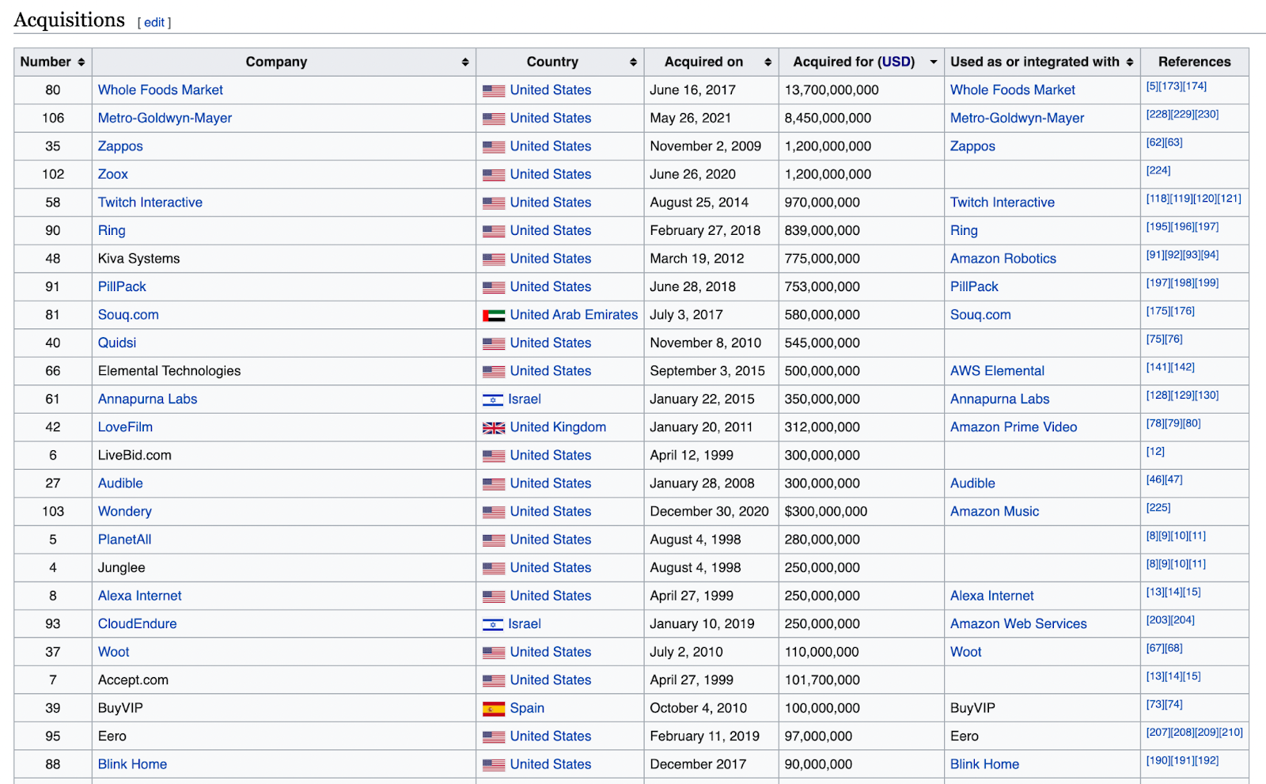Follow the CloudEndure link
This screenshot has width=1266, height=784.
coord(138,623)
